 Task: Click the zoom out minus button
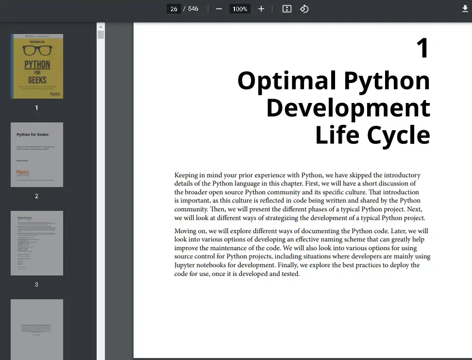tap(219, 9)
